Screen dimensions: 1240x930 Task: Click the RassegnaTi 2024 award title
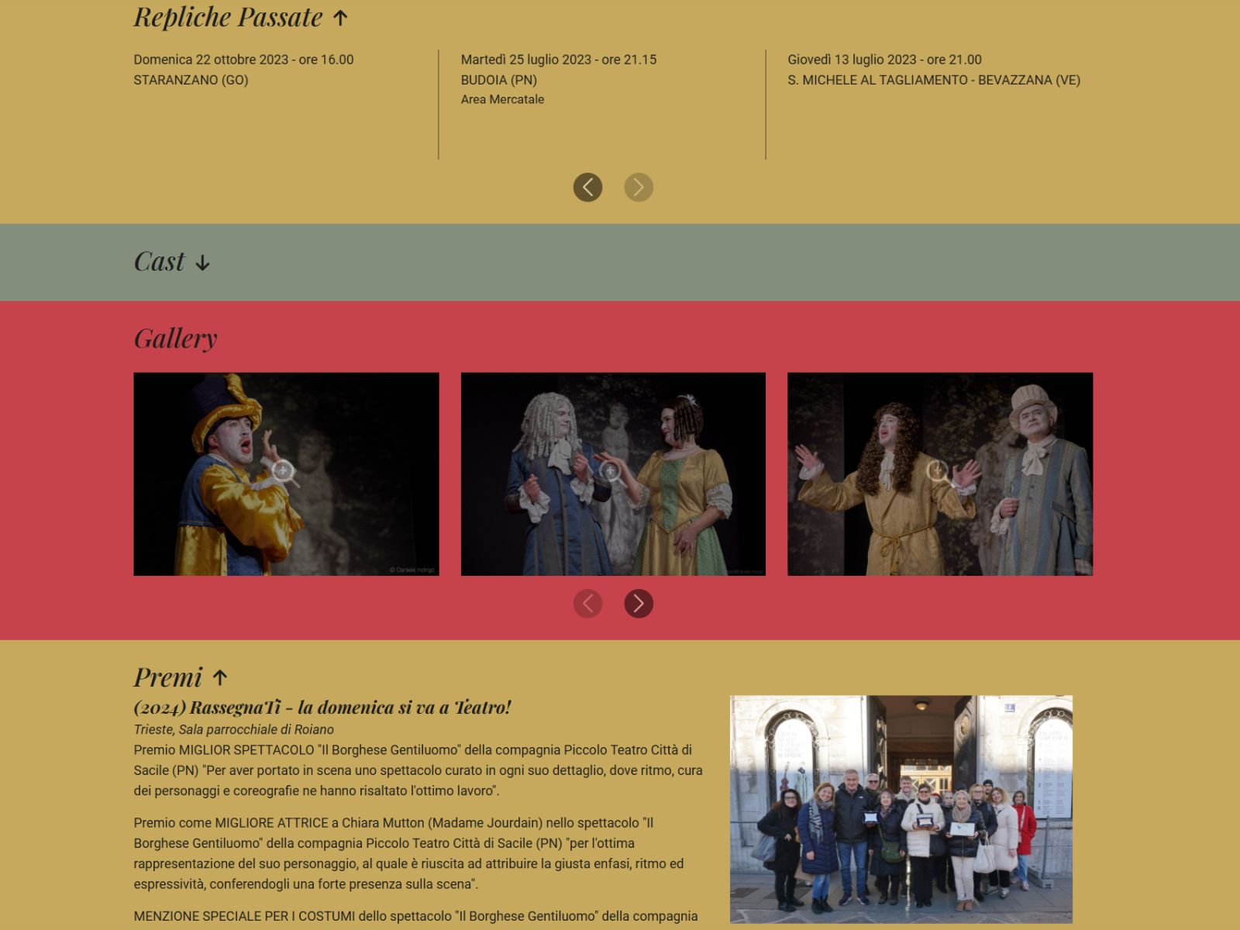click(322, 708)
